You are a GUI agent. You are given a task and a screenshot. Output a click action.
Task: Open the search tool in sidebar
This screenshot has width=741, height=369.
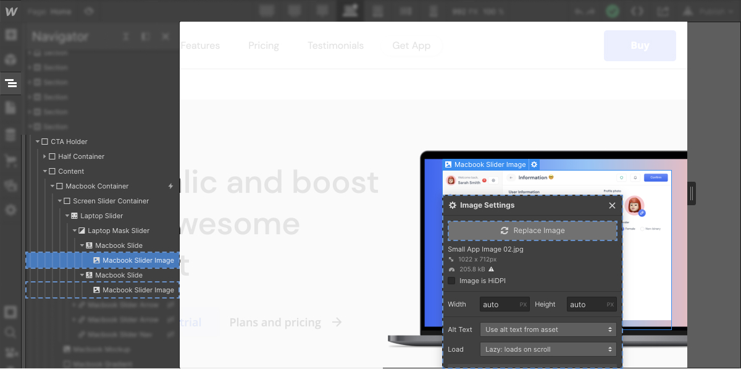click(x=10, y=333)
